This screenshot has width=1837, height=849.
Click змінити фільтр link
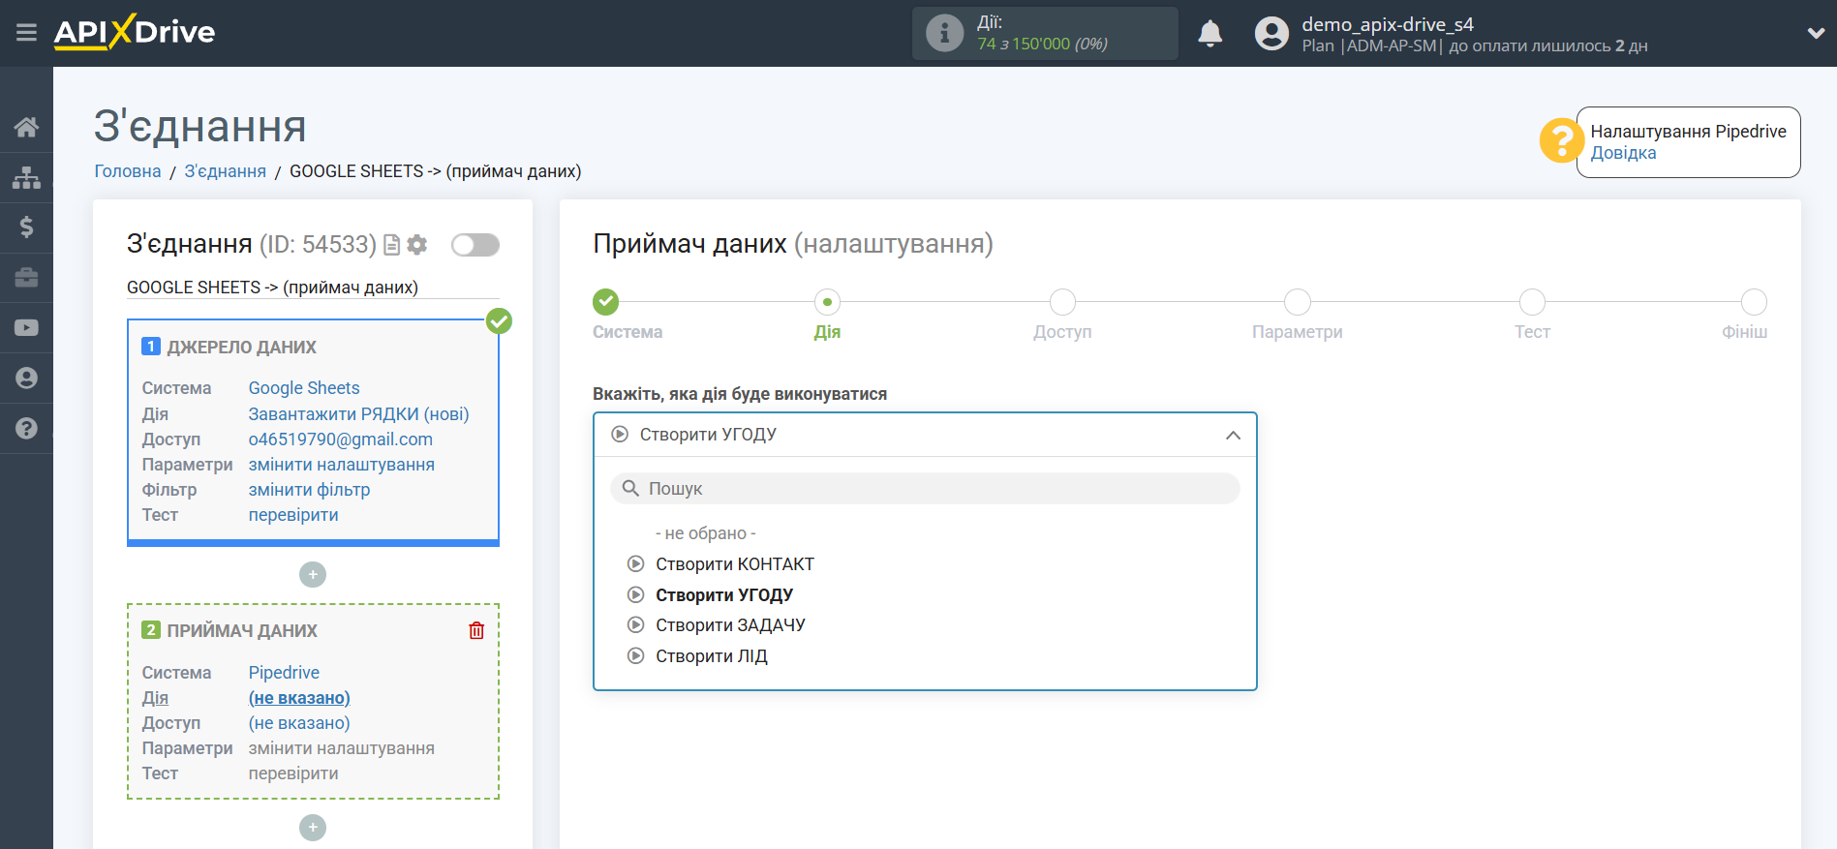tap(309, 490)
